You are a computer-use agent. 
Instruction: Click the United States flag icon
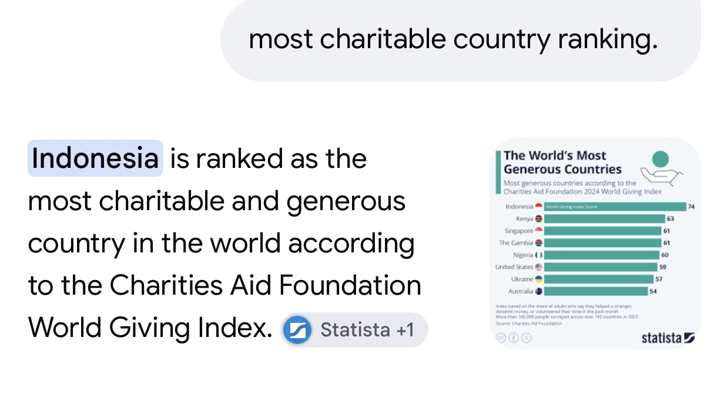pyautogui.click(x=539, y=267)
